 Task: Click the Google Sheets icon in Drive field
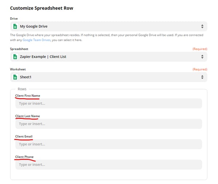click(15, 26)
